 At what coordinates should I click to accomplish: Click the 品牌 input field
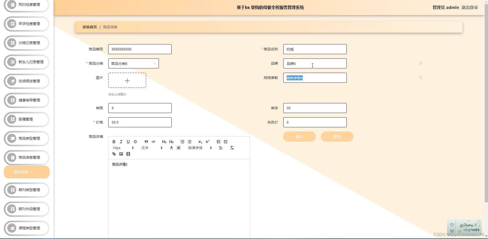(315, 63)
